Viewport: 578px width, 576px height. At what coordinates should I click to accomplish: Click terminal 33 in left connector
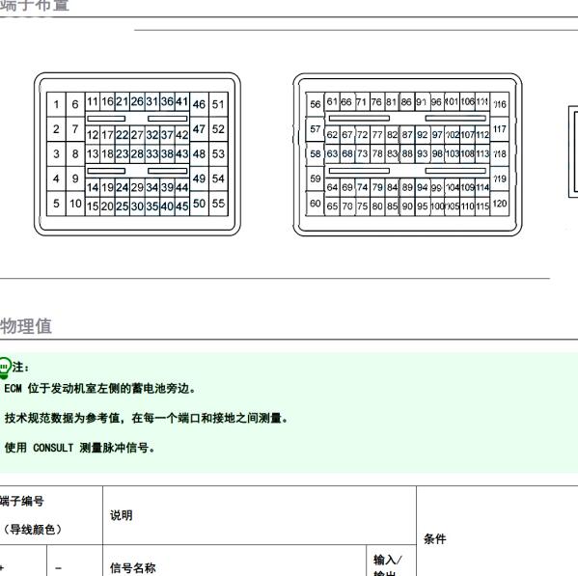(151, 153)
